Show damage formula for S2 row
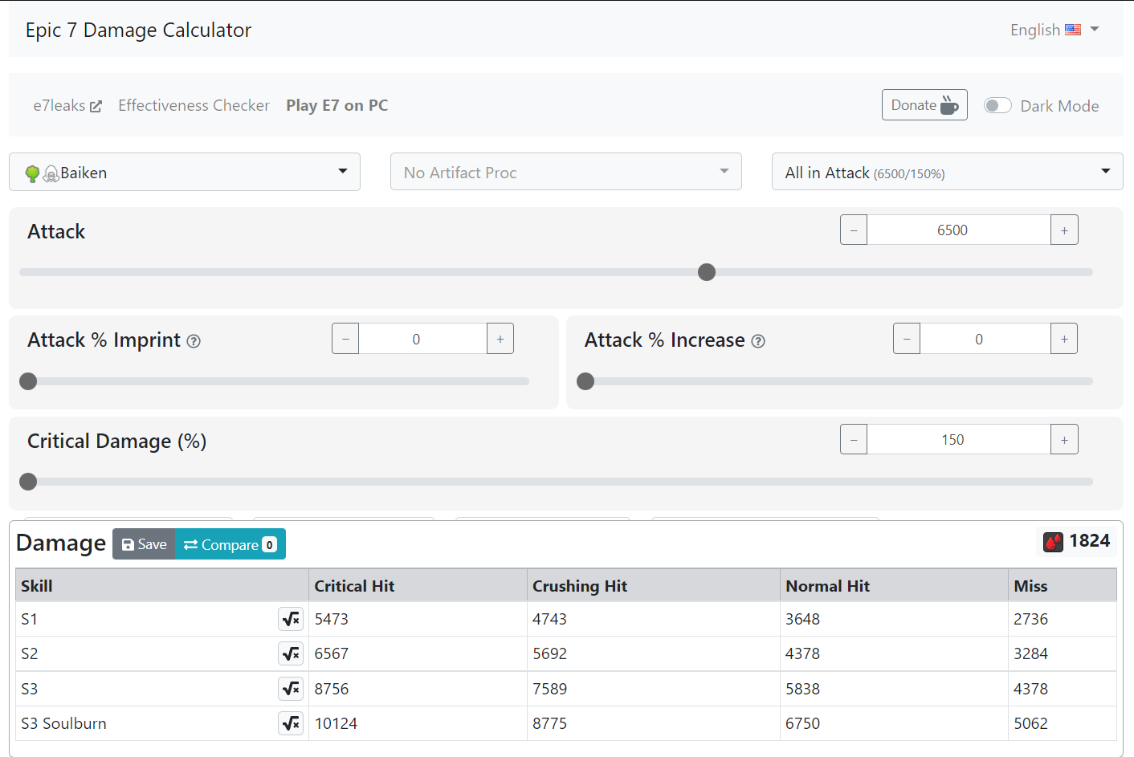Screen dimensions: 1134x757 291,653
